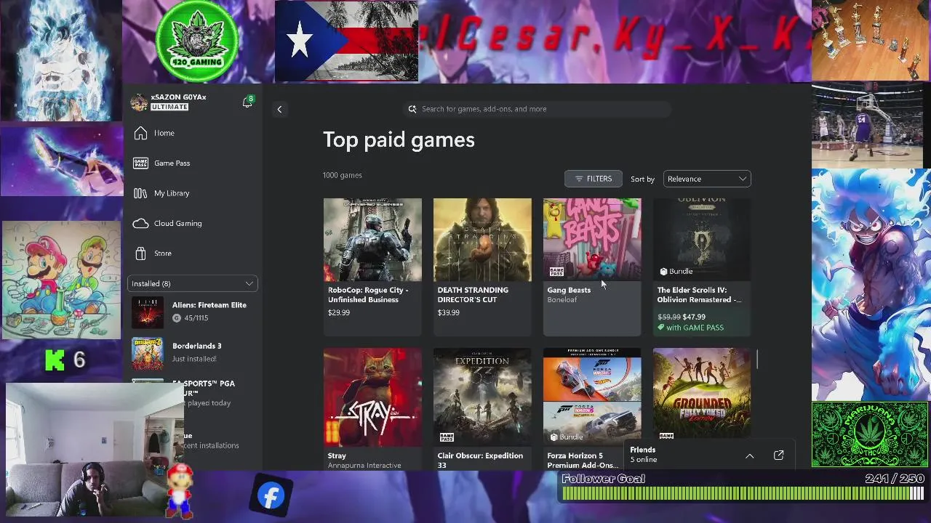
Task: Expand the Friends panel chevron
Action: pyautogui.click(x=749, y=455)
